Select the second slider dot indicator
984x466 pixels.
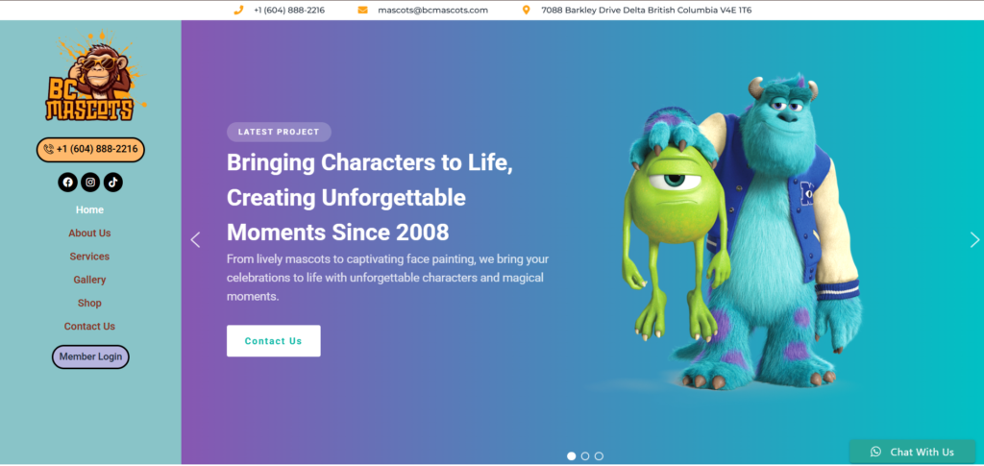click(x=585, y=456)
